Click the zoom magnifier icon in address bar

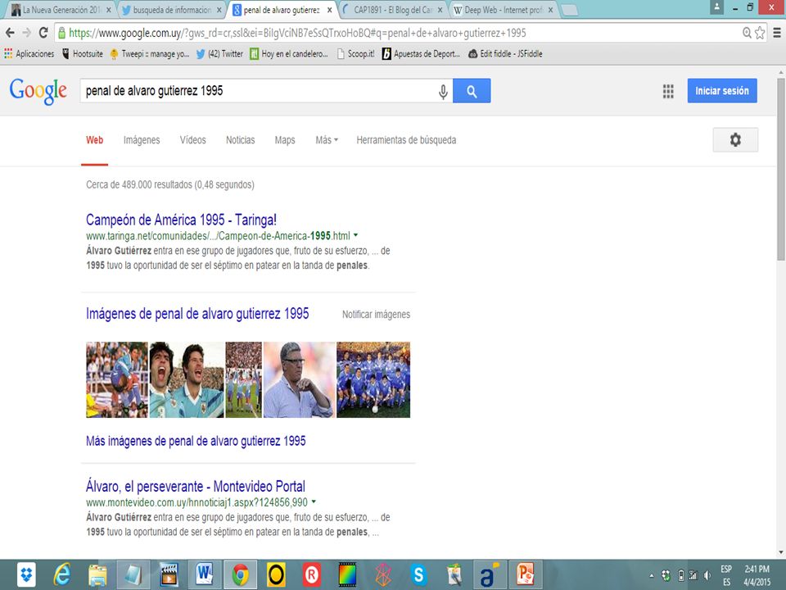pos(747,33)
